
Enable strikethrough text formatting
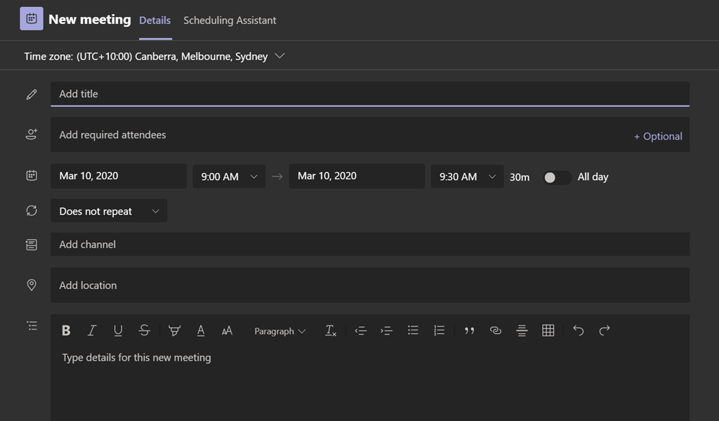tap(144, 330)
